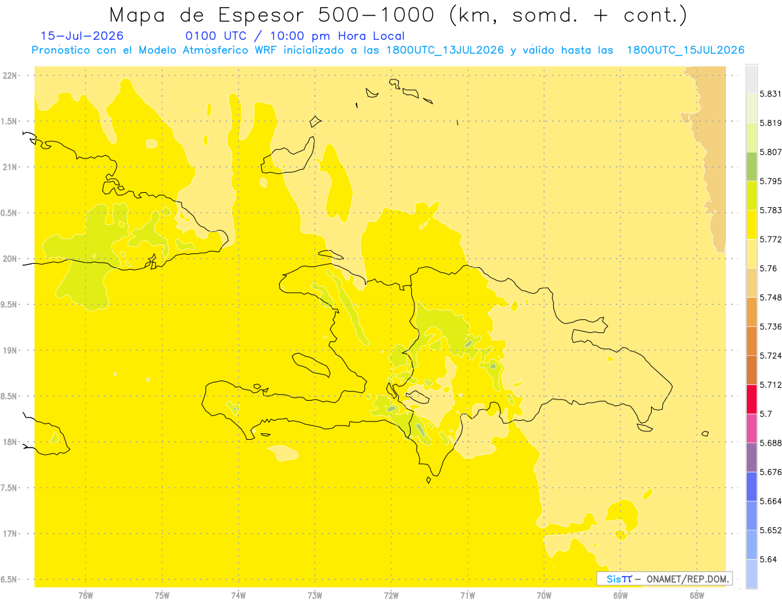Click the tan legend swatch between 5.748 and 5.76

(x=751, y=283)
